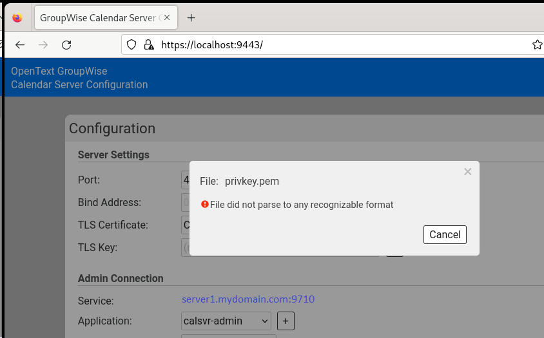The image size is (544, 338).
Task: Click the OpenText GroupWise header title
Action: (59, 71)
